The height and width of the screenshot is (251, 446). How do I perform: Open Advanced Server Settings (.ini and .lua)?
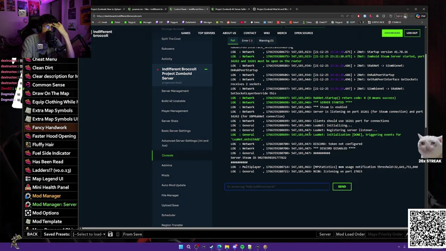(x=185, y=143)
